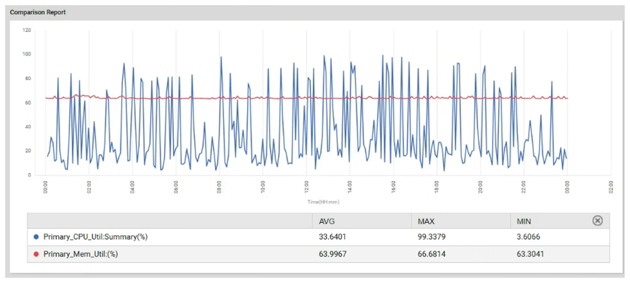Viewport: 630px width, 283px height.
Task: Click the CPU average value 33.6401
Action: pyautogui.click(x=333, y=237)
